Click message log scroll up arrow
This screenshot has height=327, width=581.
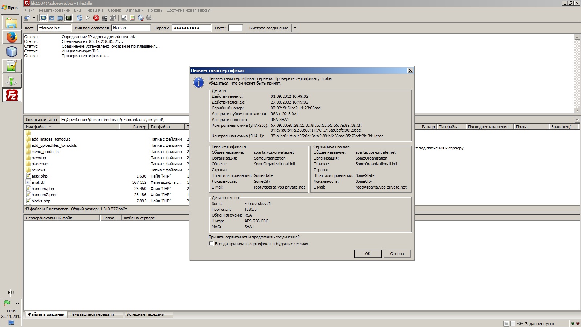[577, 37]
